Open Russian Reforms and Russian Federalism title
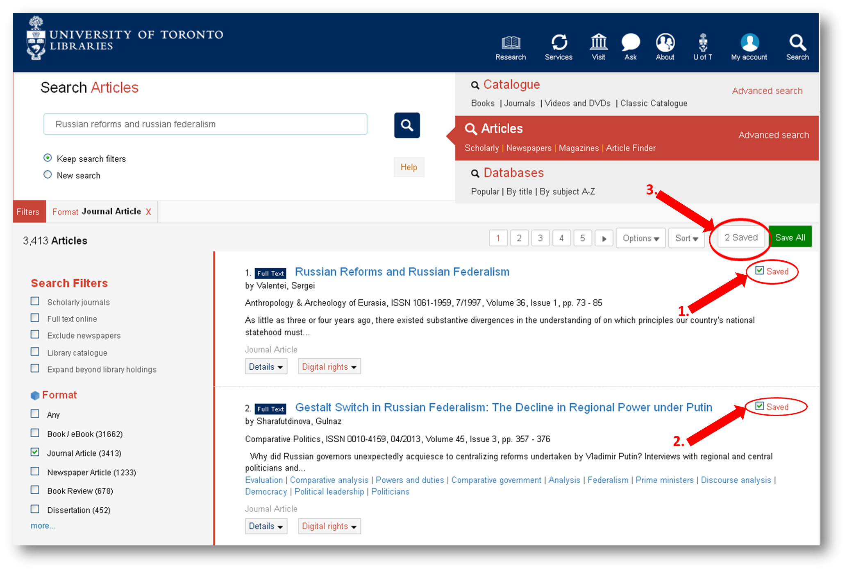Screen dimensions: 847x572 tap(402, 272)
